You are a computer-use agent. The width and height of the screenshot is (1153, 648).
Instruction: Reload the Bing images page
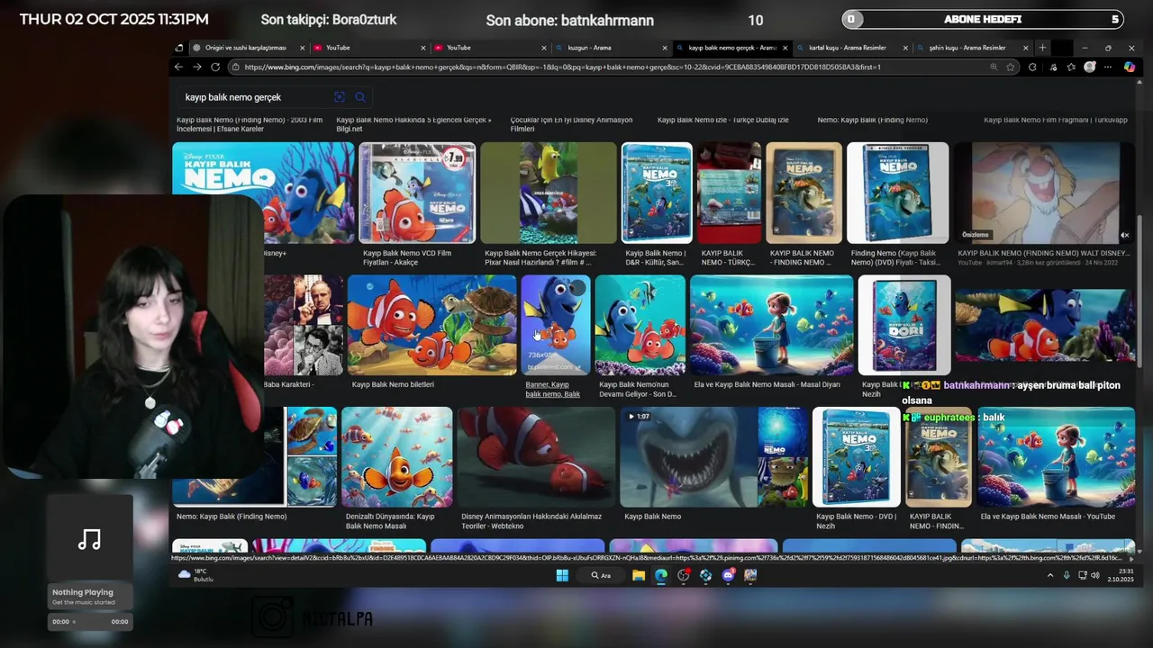[x=215, y=67]
